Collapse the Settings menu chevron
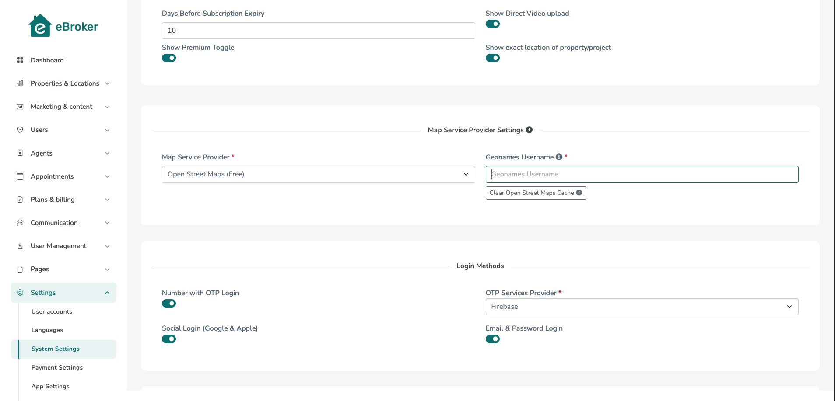Viewport: 835px width, 401px height. (x=107, y=293)
